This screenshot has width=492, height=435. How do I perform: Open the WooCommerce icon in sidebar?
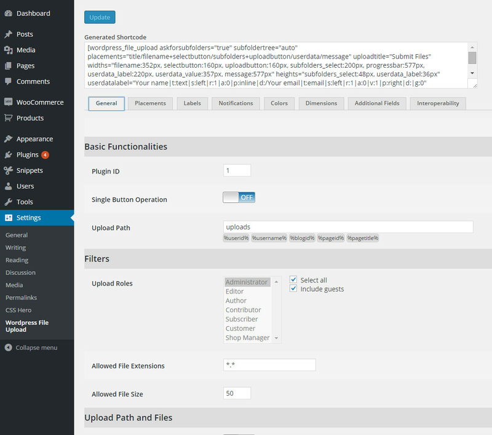pyautogui.click(x=9, y=102)
